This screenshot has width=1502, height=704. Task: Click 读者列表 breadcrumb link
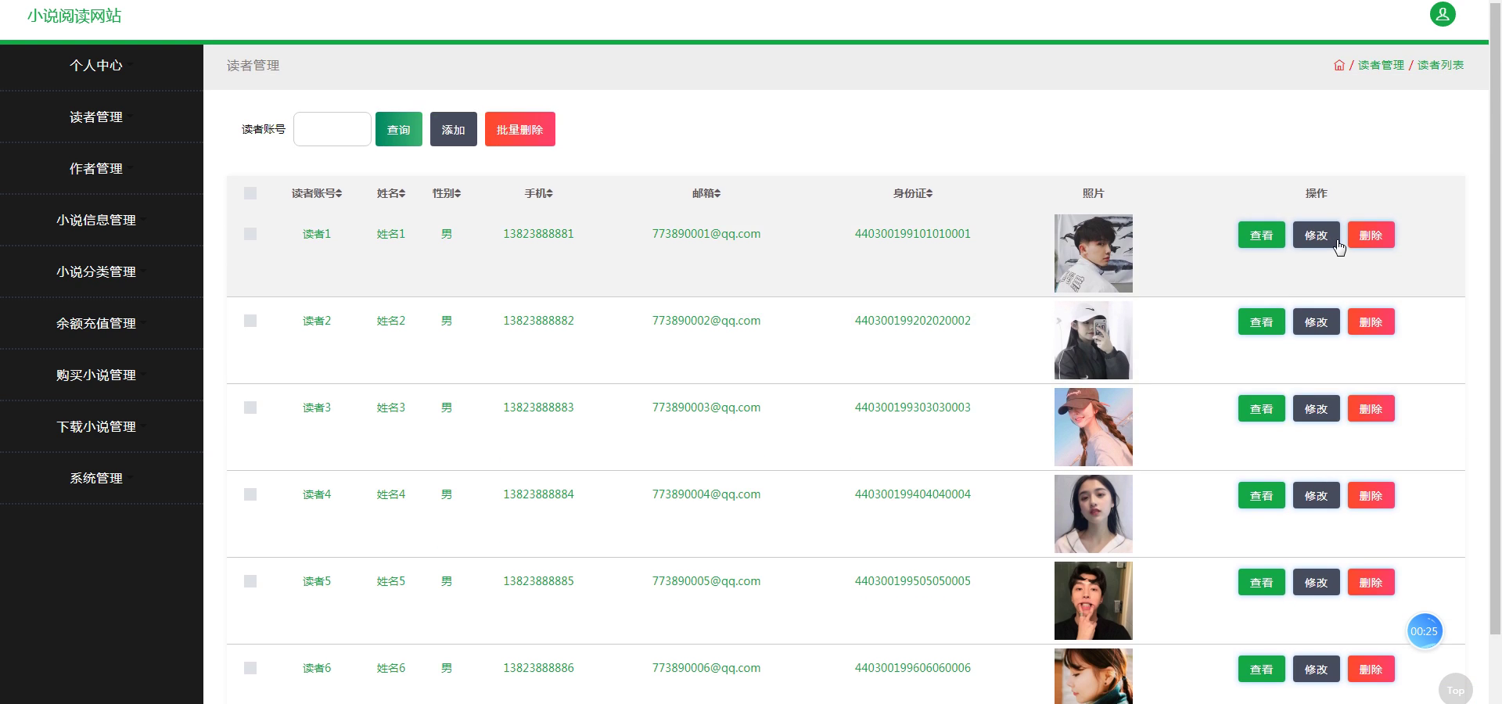click(1440, 65)
